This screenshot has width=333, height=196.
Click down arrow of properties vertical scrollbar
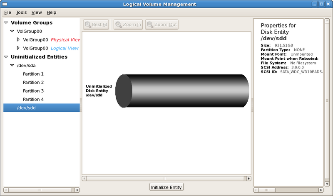(327, 184)
